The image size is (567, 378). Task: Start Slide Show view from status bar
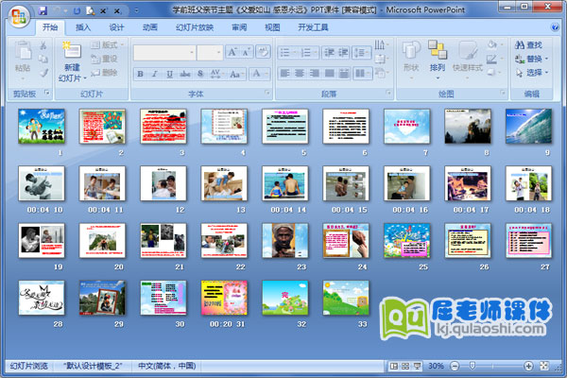(x=418, y=366)
